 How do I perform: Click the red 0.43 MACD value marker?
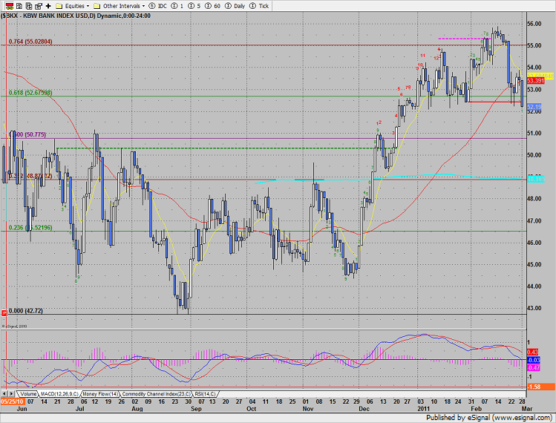[532, 352]
